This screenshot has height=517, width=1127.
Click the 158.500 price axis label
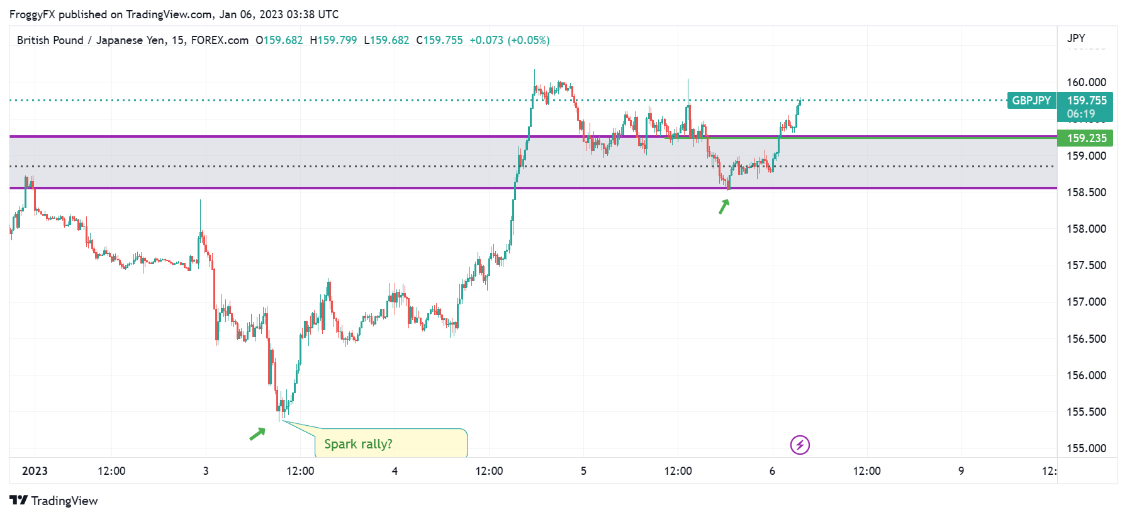(1086, 192)
